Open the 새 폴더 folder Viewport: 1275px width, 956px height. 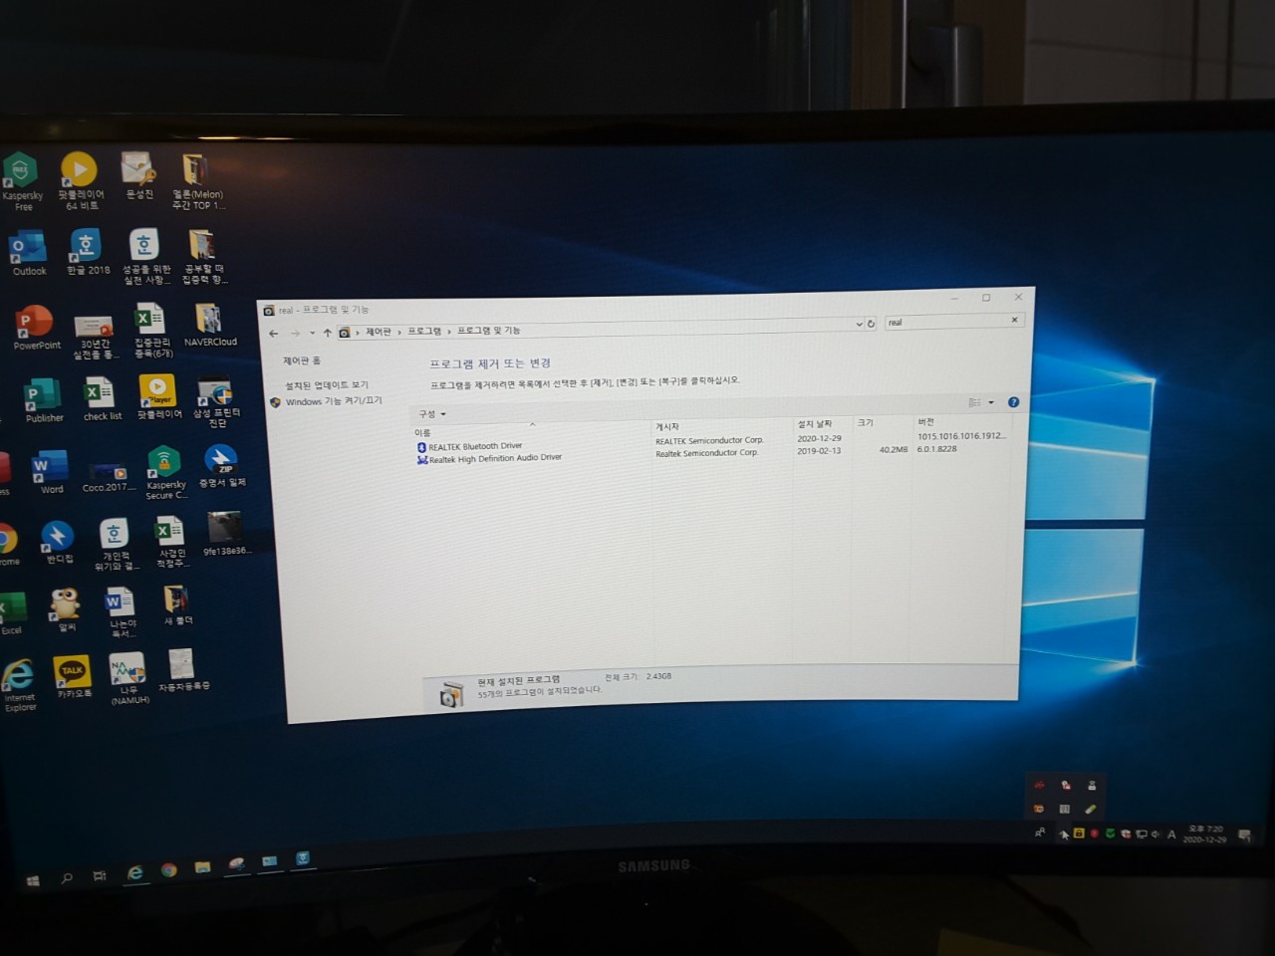[177, 605]
